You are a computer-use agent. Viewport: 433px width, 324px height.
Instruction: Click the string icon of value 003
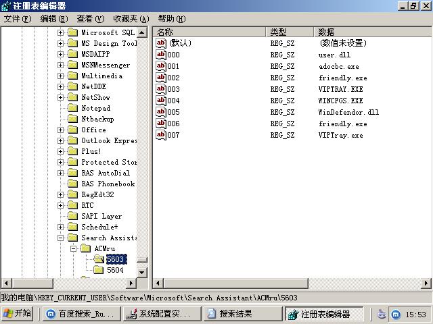pyautogui.click(x=161, y=89)
